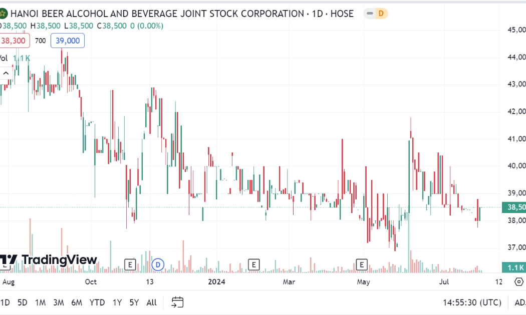
Task: Click the TradingView logo
Action: coord(49,260)
